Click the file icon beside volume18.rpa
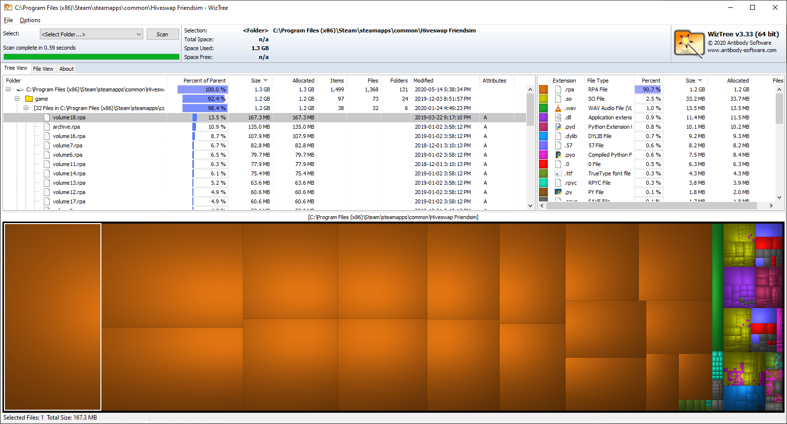Image resolution: width=787 pixels, height=424 pixels. pyautogui.click(x=47, y=117)
